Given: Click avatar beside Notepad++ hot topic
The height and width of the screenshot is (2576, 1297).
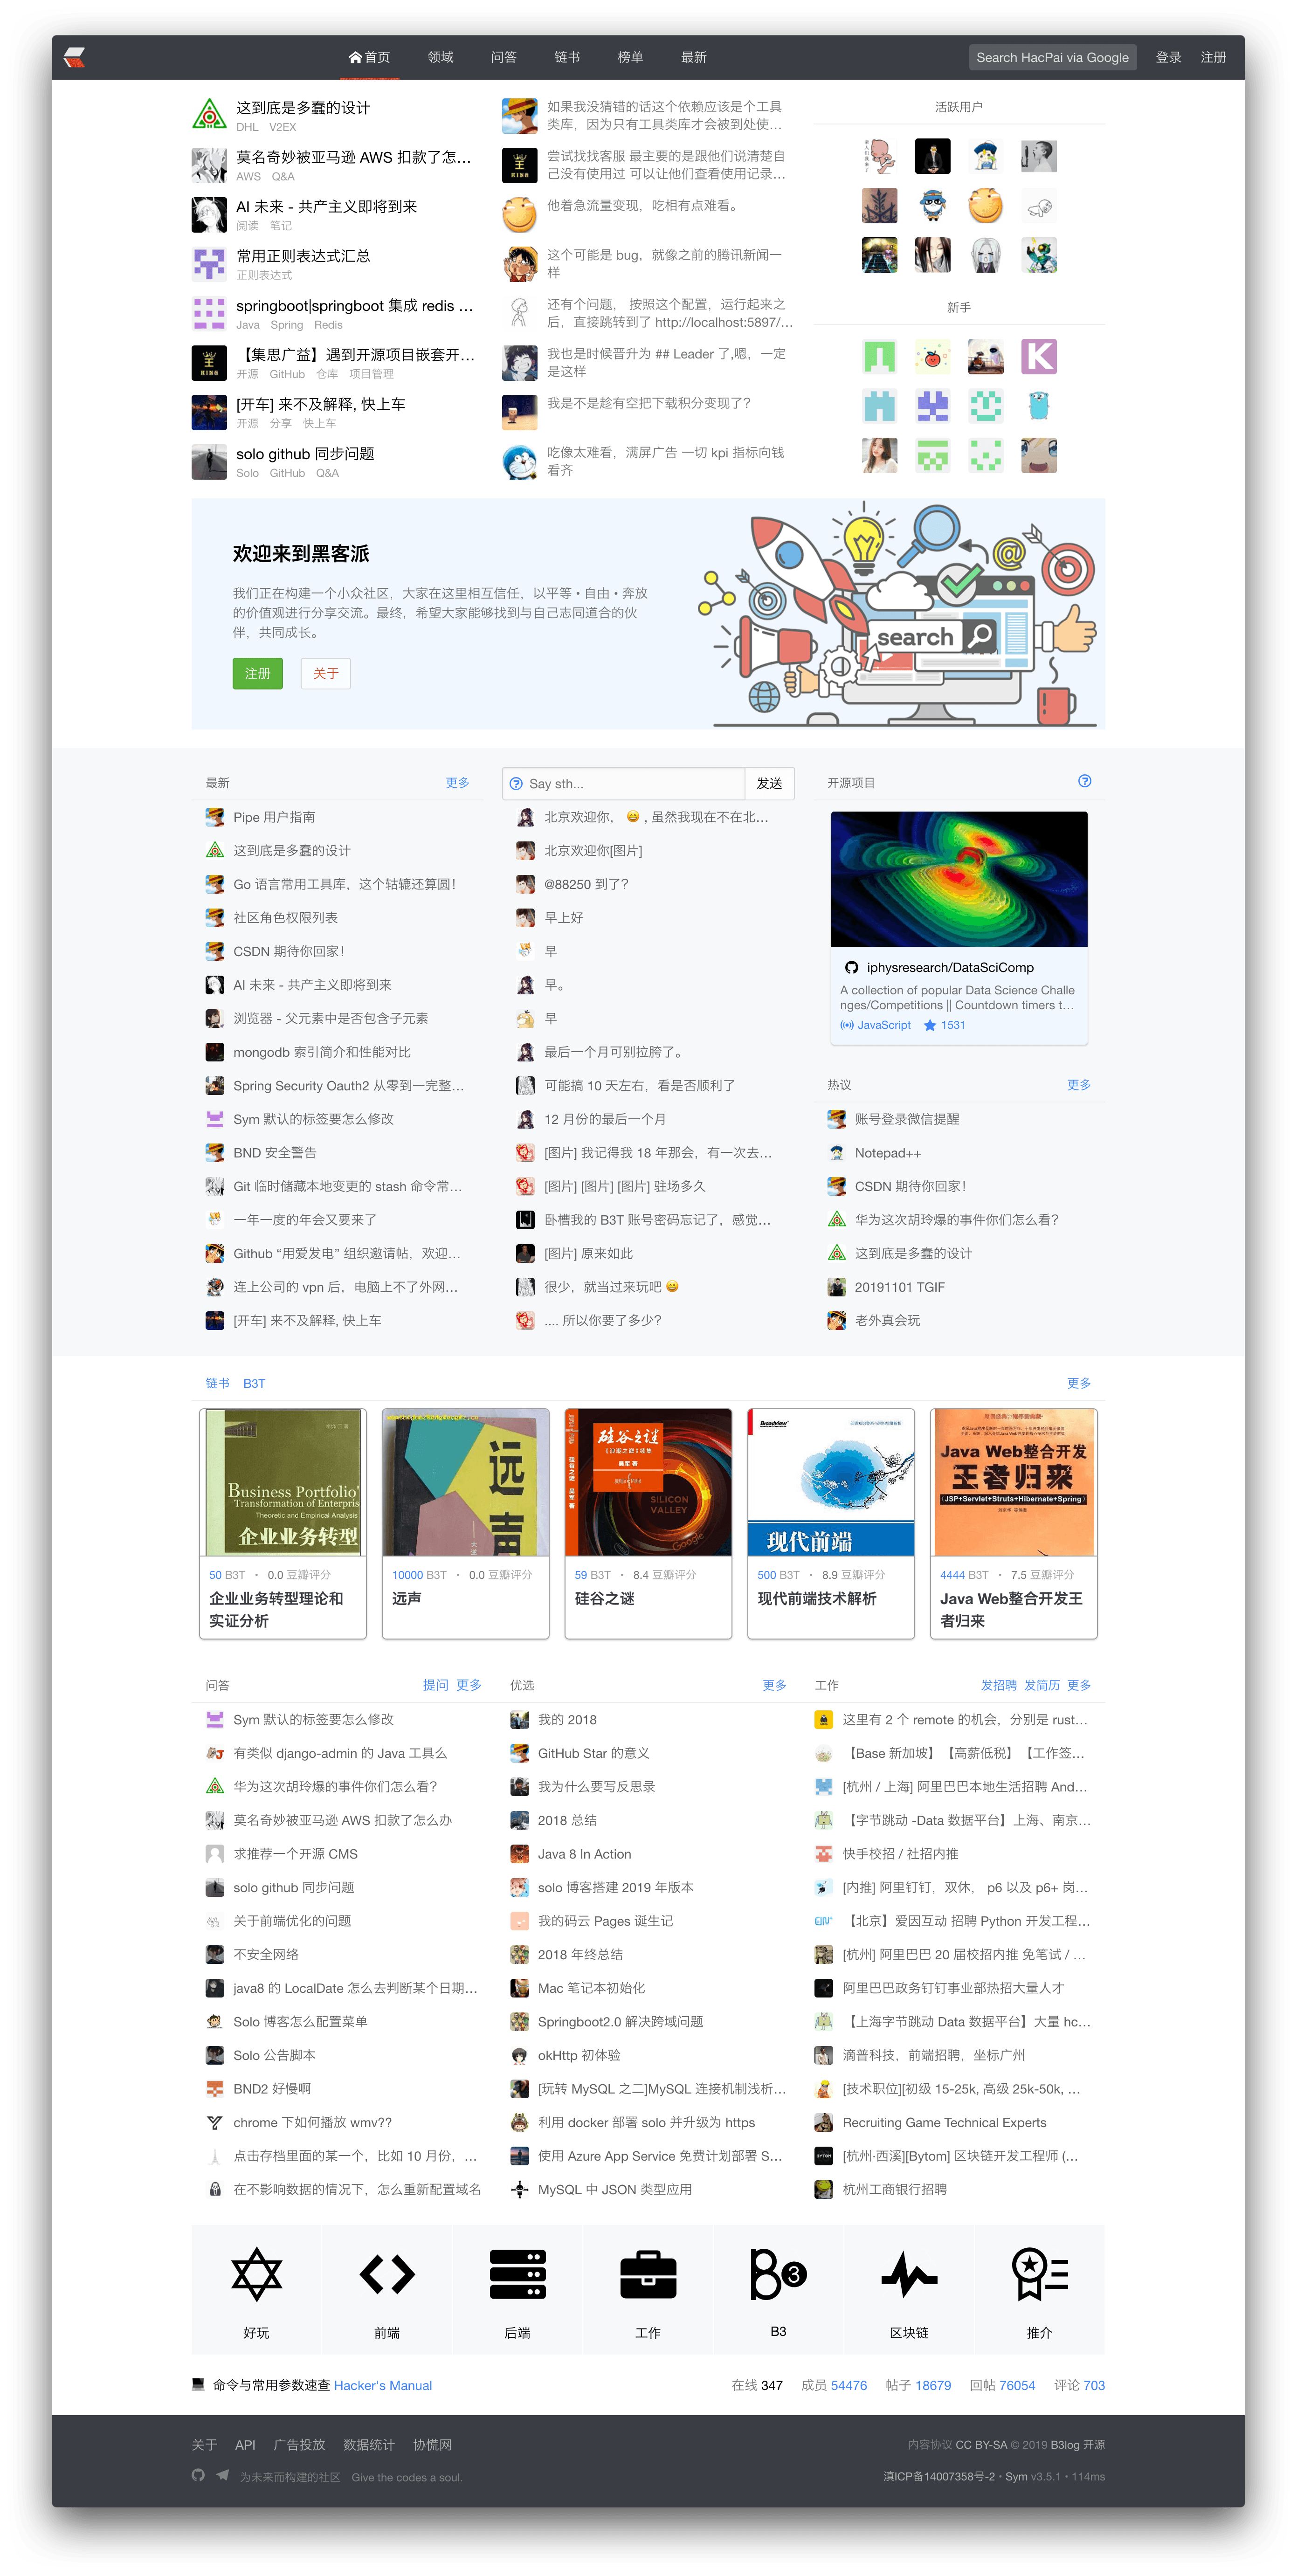Looking at the screenshot, I should 837,1153.
